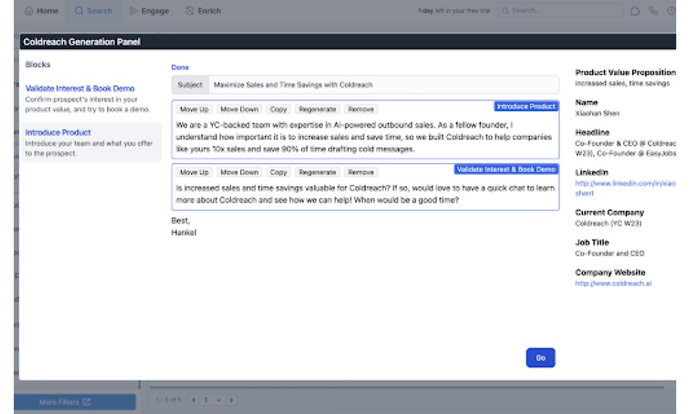Click the Done link above the subject

[180, 68]
